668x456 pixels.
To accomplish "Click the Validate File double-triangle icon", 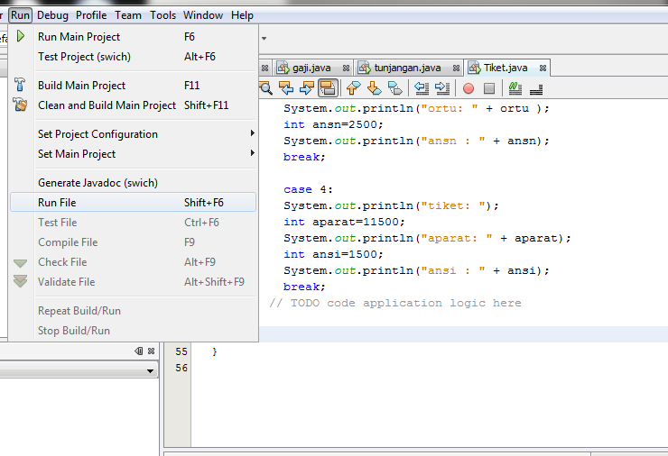I will (20, 281).
